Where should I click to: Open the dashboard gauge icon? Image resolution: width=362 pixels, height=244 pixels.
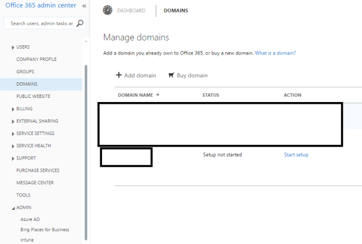pyautogui.click(x=108, y=10)
